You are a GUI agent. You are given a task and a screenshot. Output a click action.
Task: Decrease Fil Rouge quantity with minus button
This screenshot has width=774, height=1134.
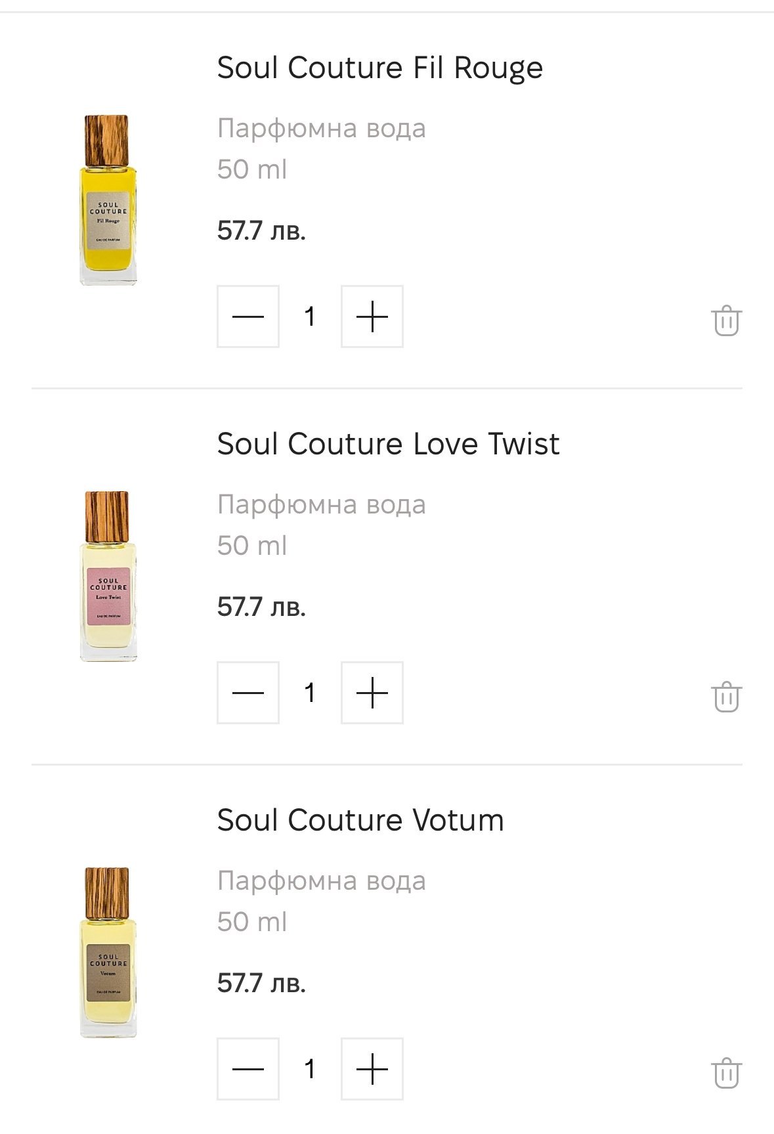coord(248,316)
